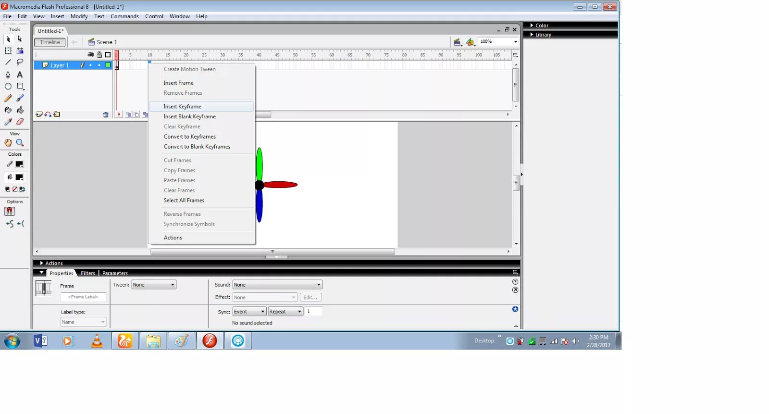Click the Center Frame icon

tap(119, 114)
